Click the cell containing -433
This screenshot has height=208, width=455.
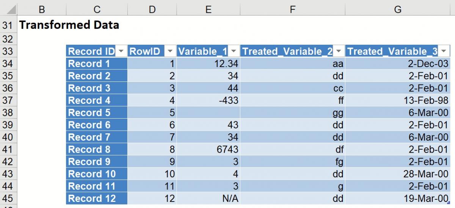click(208, 100)
